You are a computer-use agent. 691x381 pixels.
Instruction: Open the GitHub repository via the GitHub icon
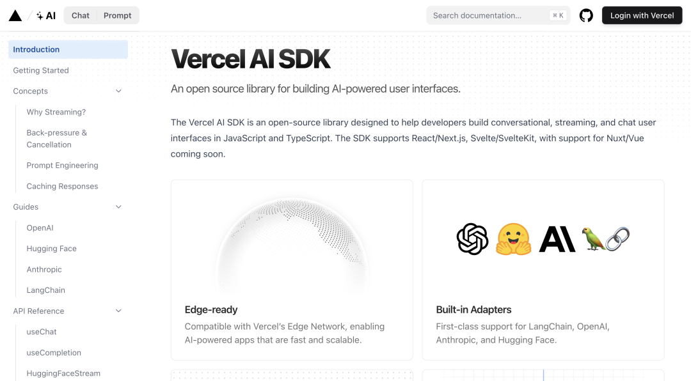586,15
